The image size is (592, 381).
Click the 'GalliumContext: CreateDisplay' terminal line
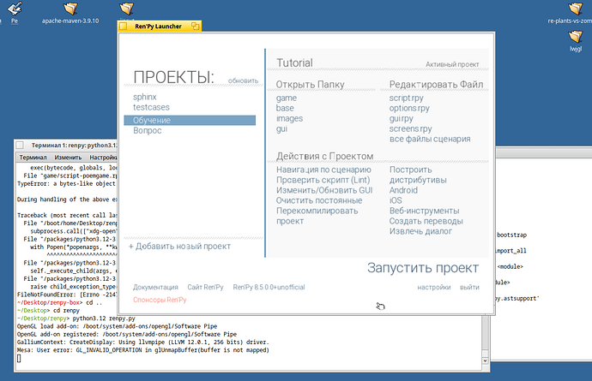(x=143, y=342)
